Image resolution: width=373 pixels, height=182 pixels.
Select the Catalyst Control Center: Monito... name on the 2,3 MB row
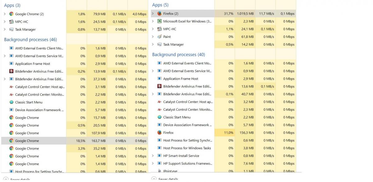coord(188,109)
